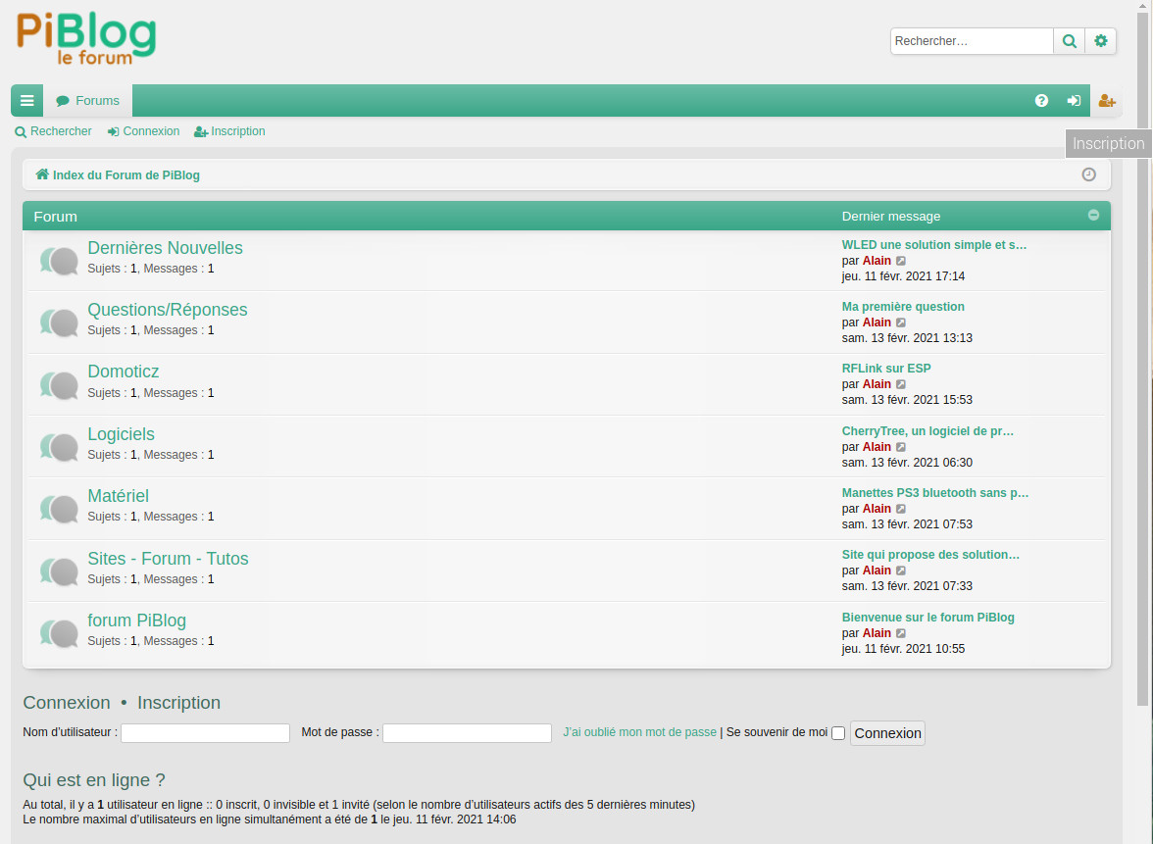
Task: Collapse the Forum category section
Action: (1093, 215)
